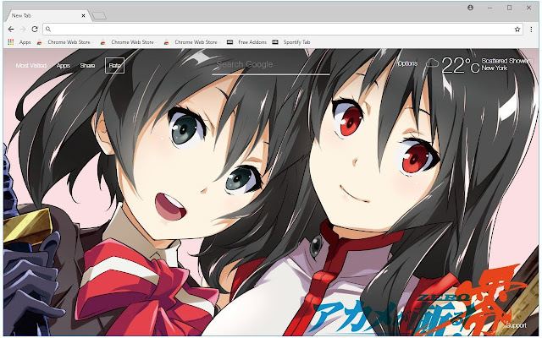Image resolution: width=542 pixels, height=338 pixels.
Task: Click the bookmark star icon
Action: point(517,30)
